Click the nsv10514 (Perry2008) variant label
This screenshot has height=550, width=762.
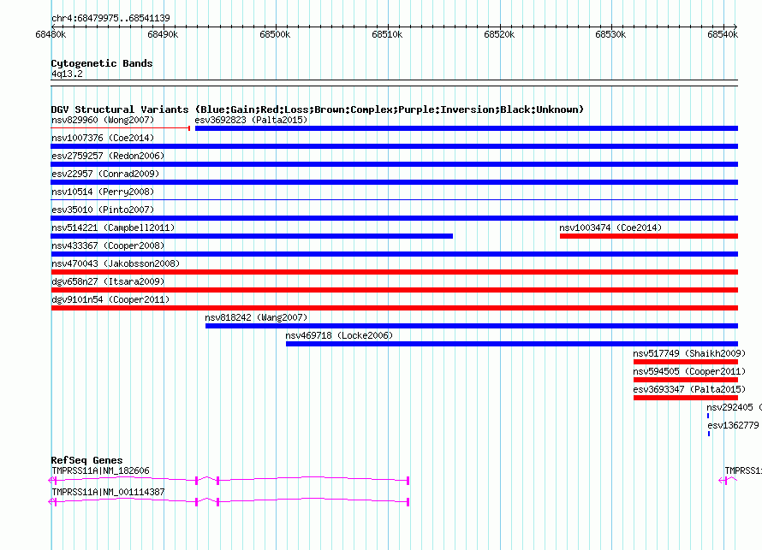pos(91,192)
